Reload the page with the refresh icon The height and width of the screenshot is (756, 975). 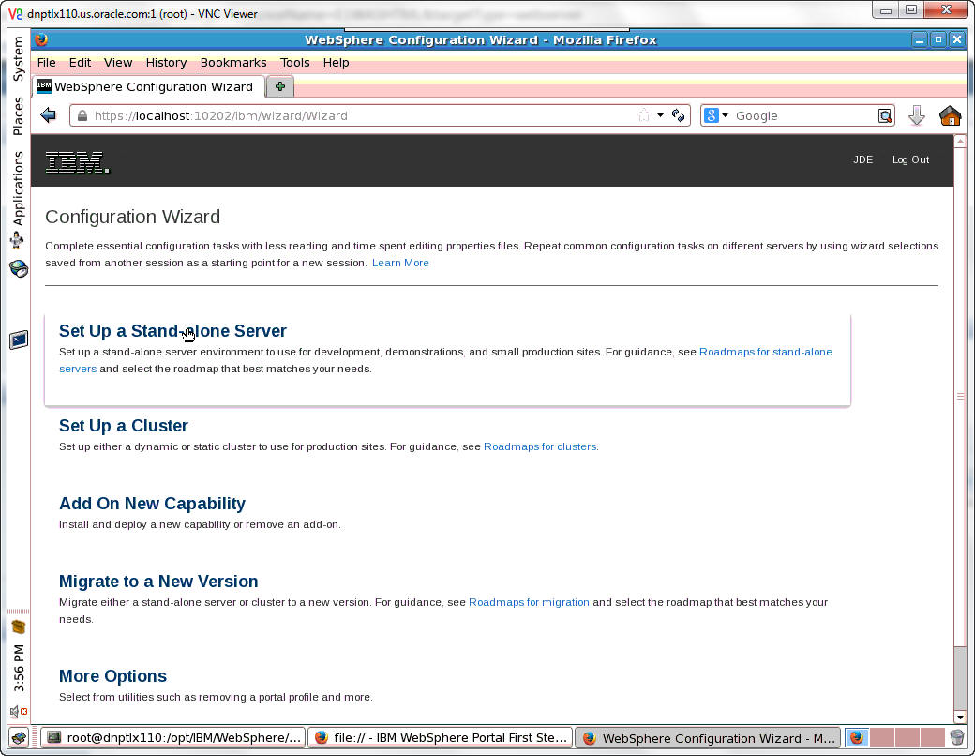click(678, 115)
